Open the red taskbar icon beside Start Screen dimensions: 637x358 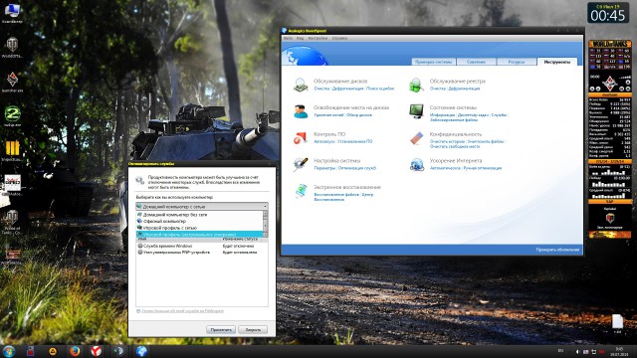31,351
